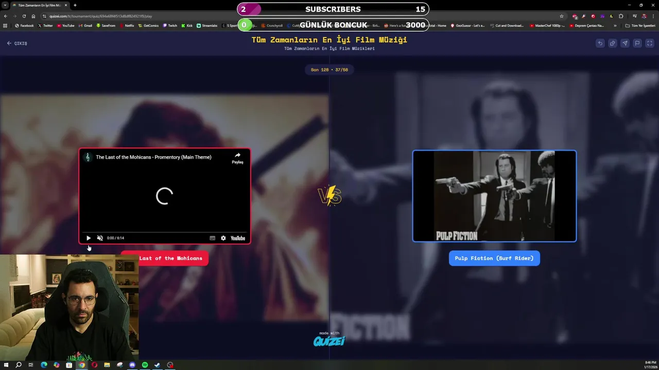Click the address bar with quizei.com URL
The width and height of the screenshot is (659, 370).
pyautogui.click(x=304, y=16)
